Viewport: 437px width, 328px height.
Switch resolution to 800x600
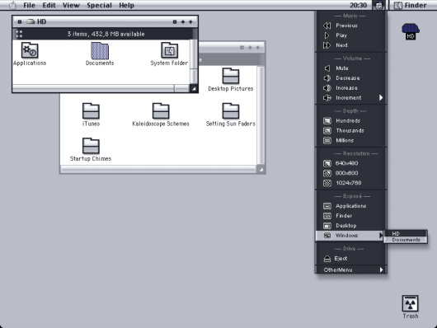(x=350, y=173)
